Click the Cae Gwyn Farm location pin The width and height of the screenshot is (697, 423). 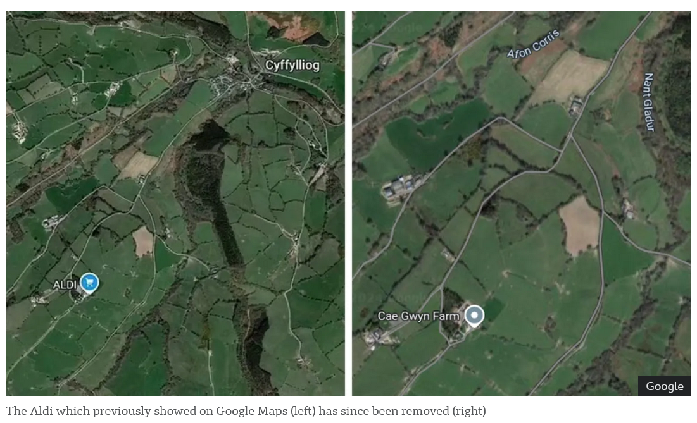(x=474, y=315)
